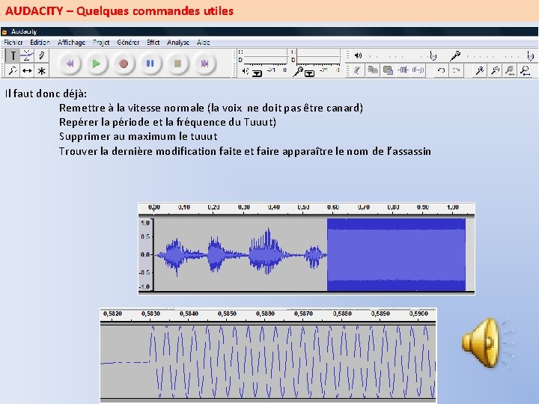Screen dimensions: 539x404
Task: Select the Time Shift arrows tool
Action: click(x=27, y=71)
